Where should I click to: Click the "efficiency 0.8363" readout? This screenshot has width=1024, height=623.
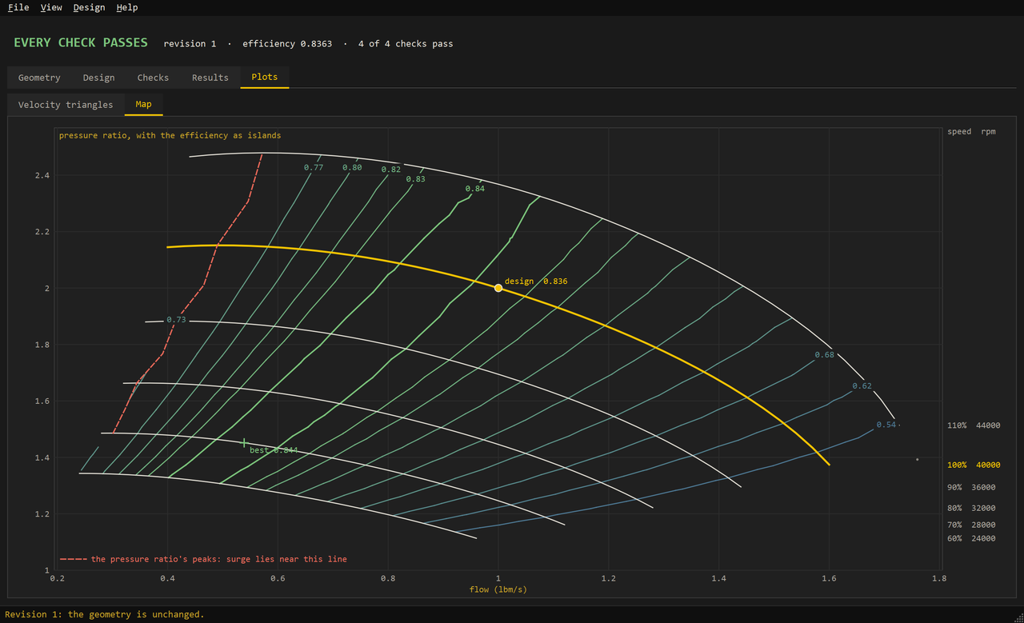(x=287, y=44)
